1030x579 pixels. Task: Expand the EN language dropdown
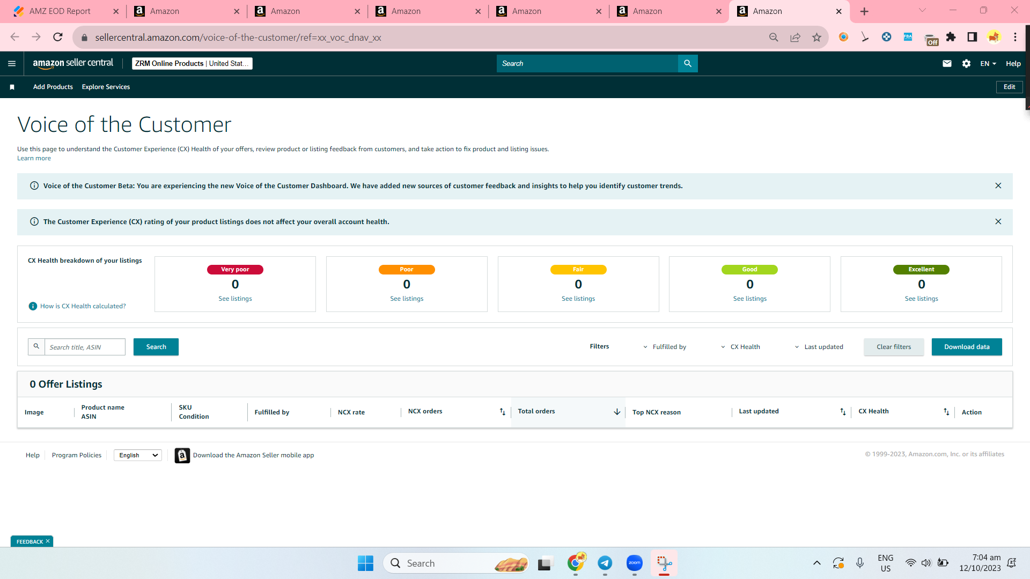click(988, 63)
